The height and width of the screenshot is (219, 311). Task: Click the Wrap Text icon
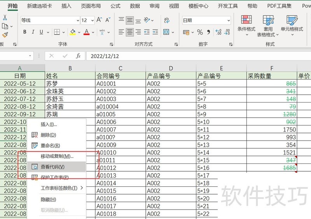[167, 20]
